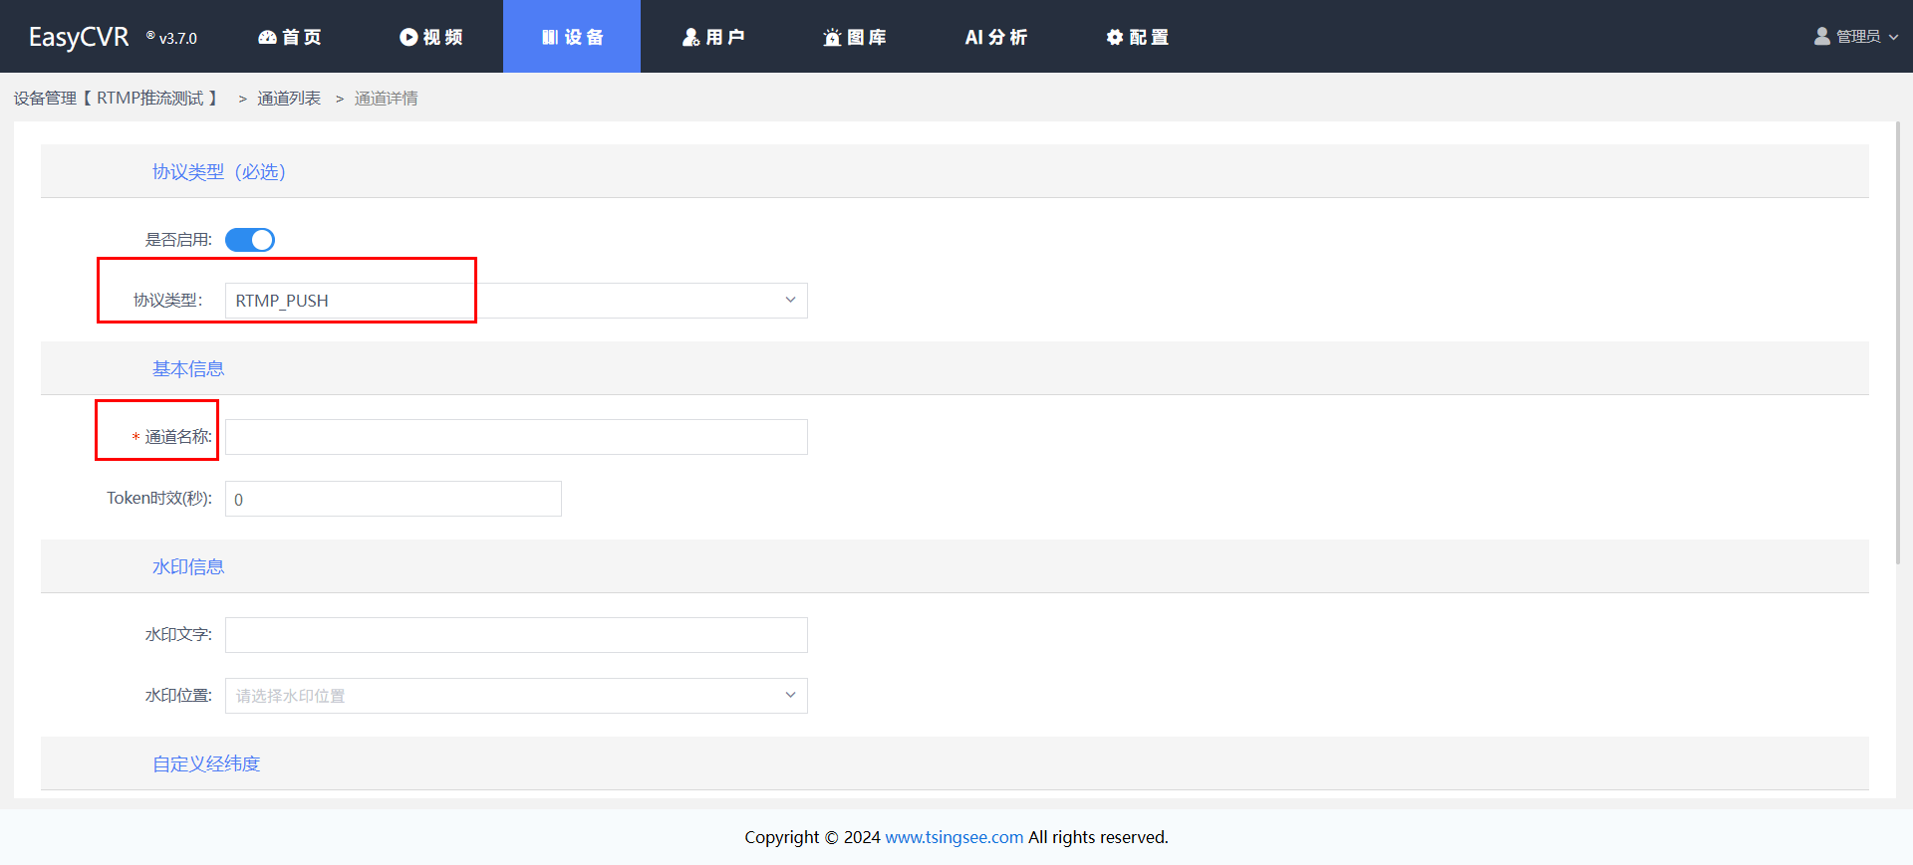The height and width of the screenshot is (865, 1913).
Task: Click the vertical page scrollbar
Action: point(1897,343)
